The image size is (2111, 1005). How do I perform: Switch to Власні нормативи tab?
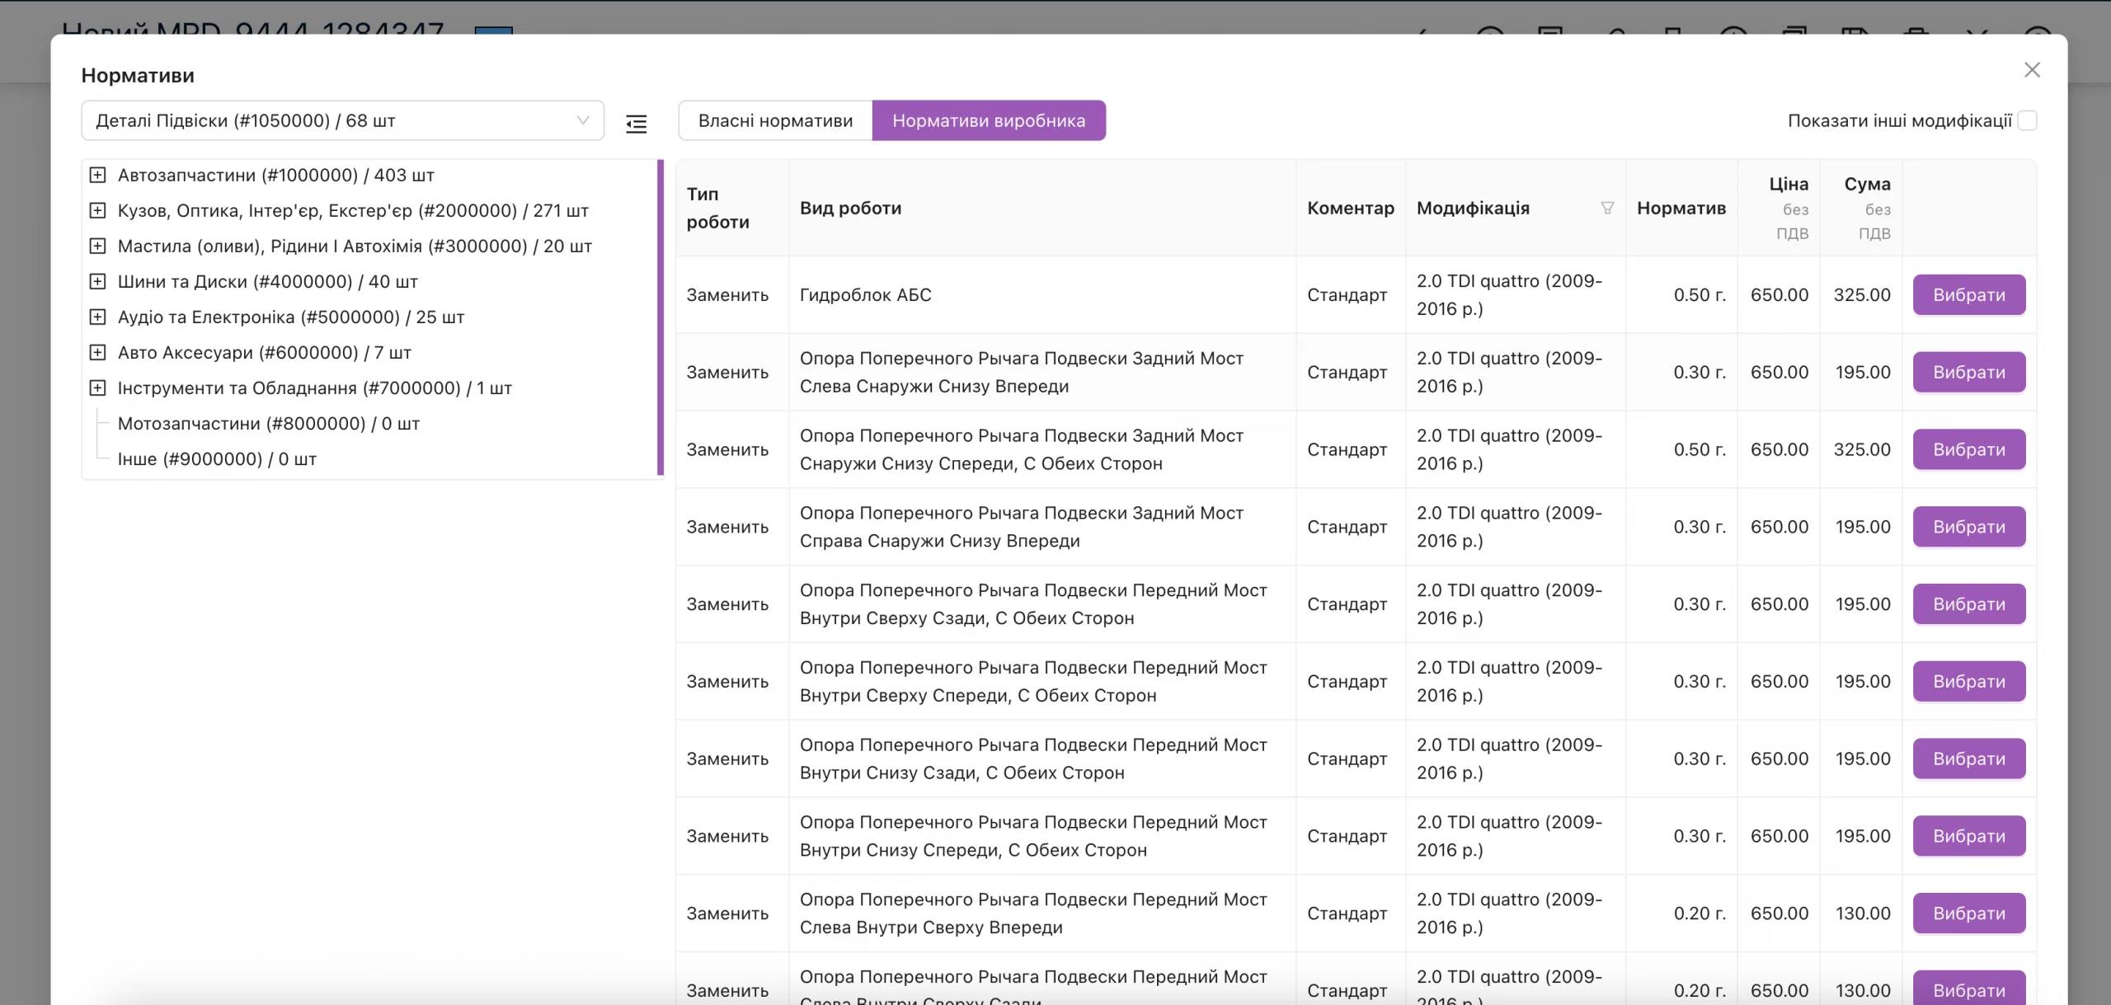(x=775, y=120)
